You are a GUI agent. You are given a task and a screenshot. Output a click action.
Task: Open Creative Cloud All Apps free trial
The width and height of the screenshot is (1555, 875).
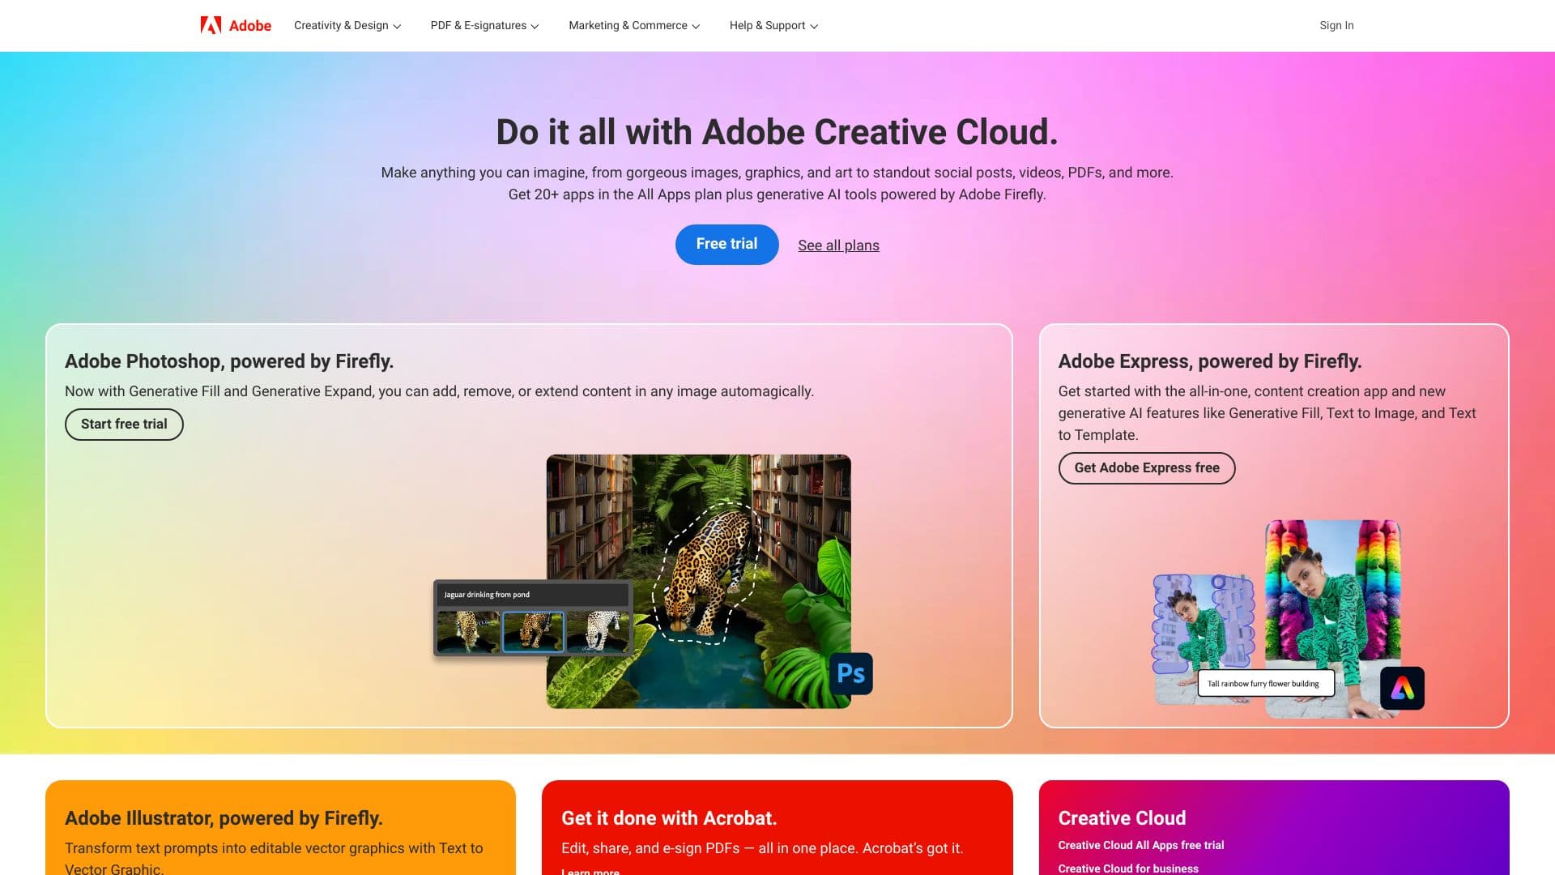pyautogui.click(x=1140, y=845)
